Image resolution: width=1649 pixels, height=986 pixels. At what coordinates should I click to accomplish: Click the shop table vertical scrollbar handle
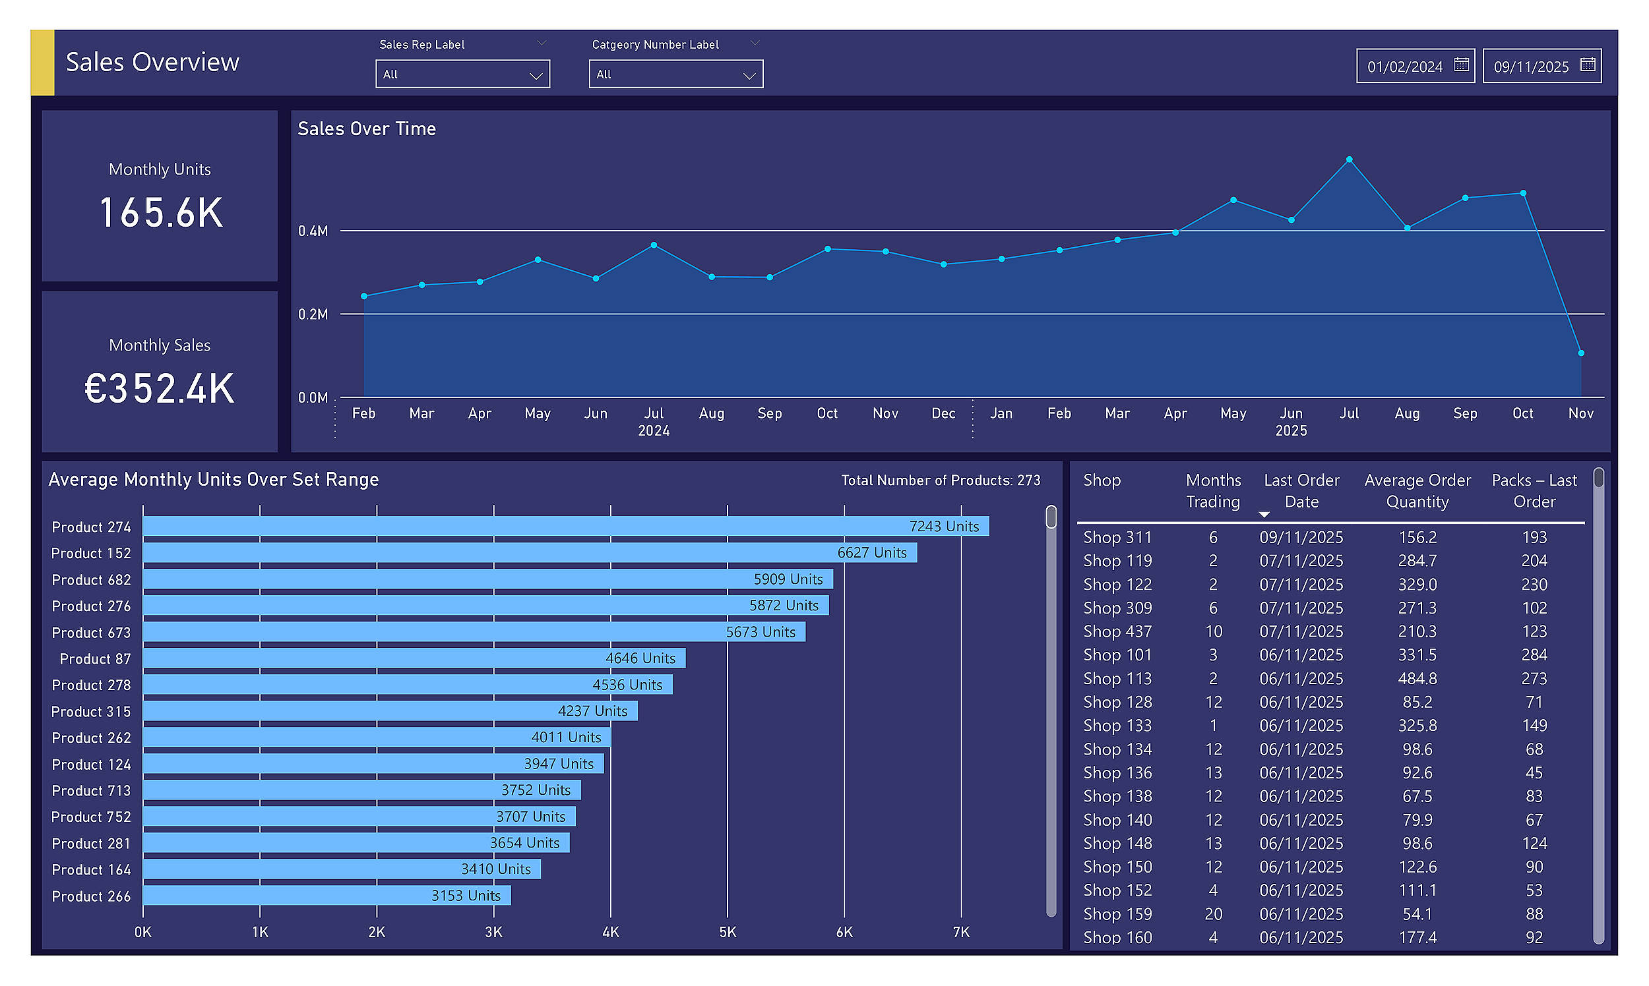1598,478
